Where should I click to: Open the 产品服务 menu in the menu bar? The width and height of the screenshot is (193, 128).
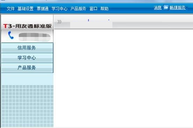78,9
